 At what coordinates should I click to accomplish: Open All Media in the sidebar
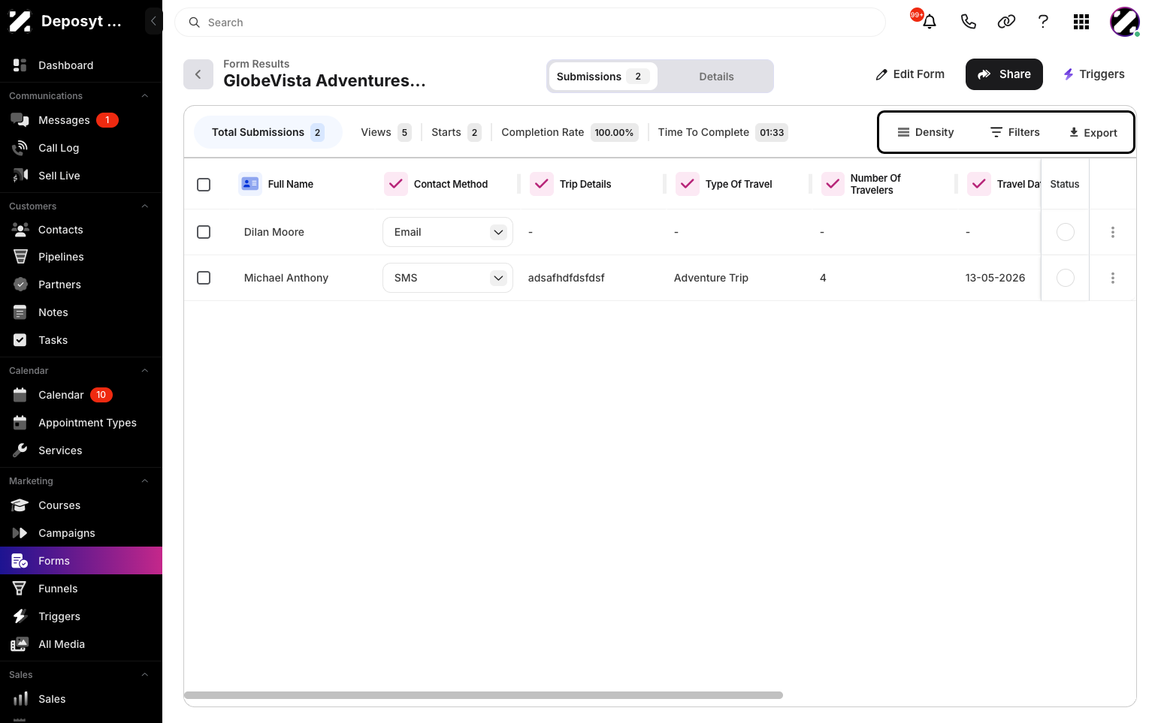tap(81, 644)
